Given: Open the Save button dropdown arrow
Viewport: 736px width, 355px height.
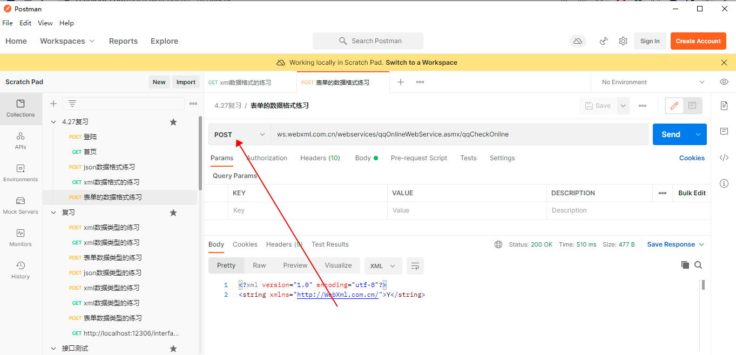Looking at the screenshot, I should [x=623, y=106].
